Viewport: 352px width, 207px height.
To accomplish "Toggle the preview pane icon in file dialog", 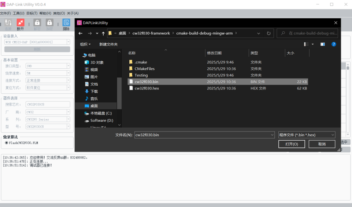I will click(323, 44).
